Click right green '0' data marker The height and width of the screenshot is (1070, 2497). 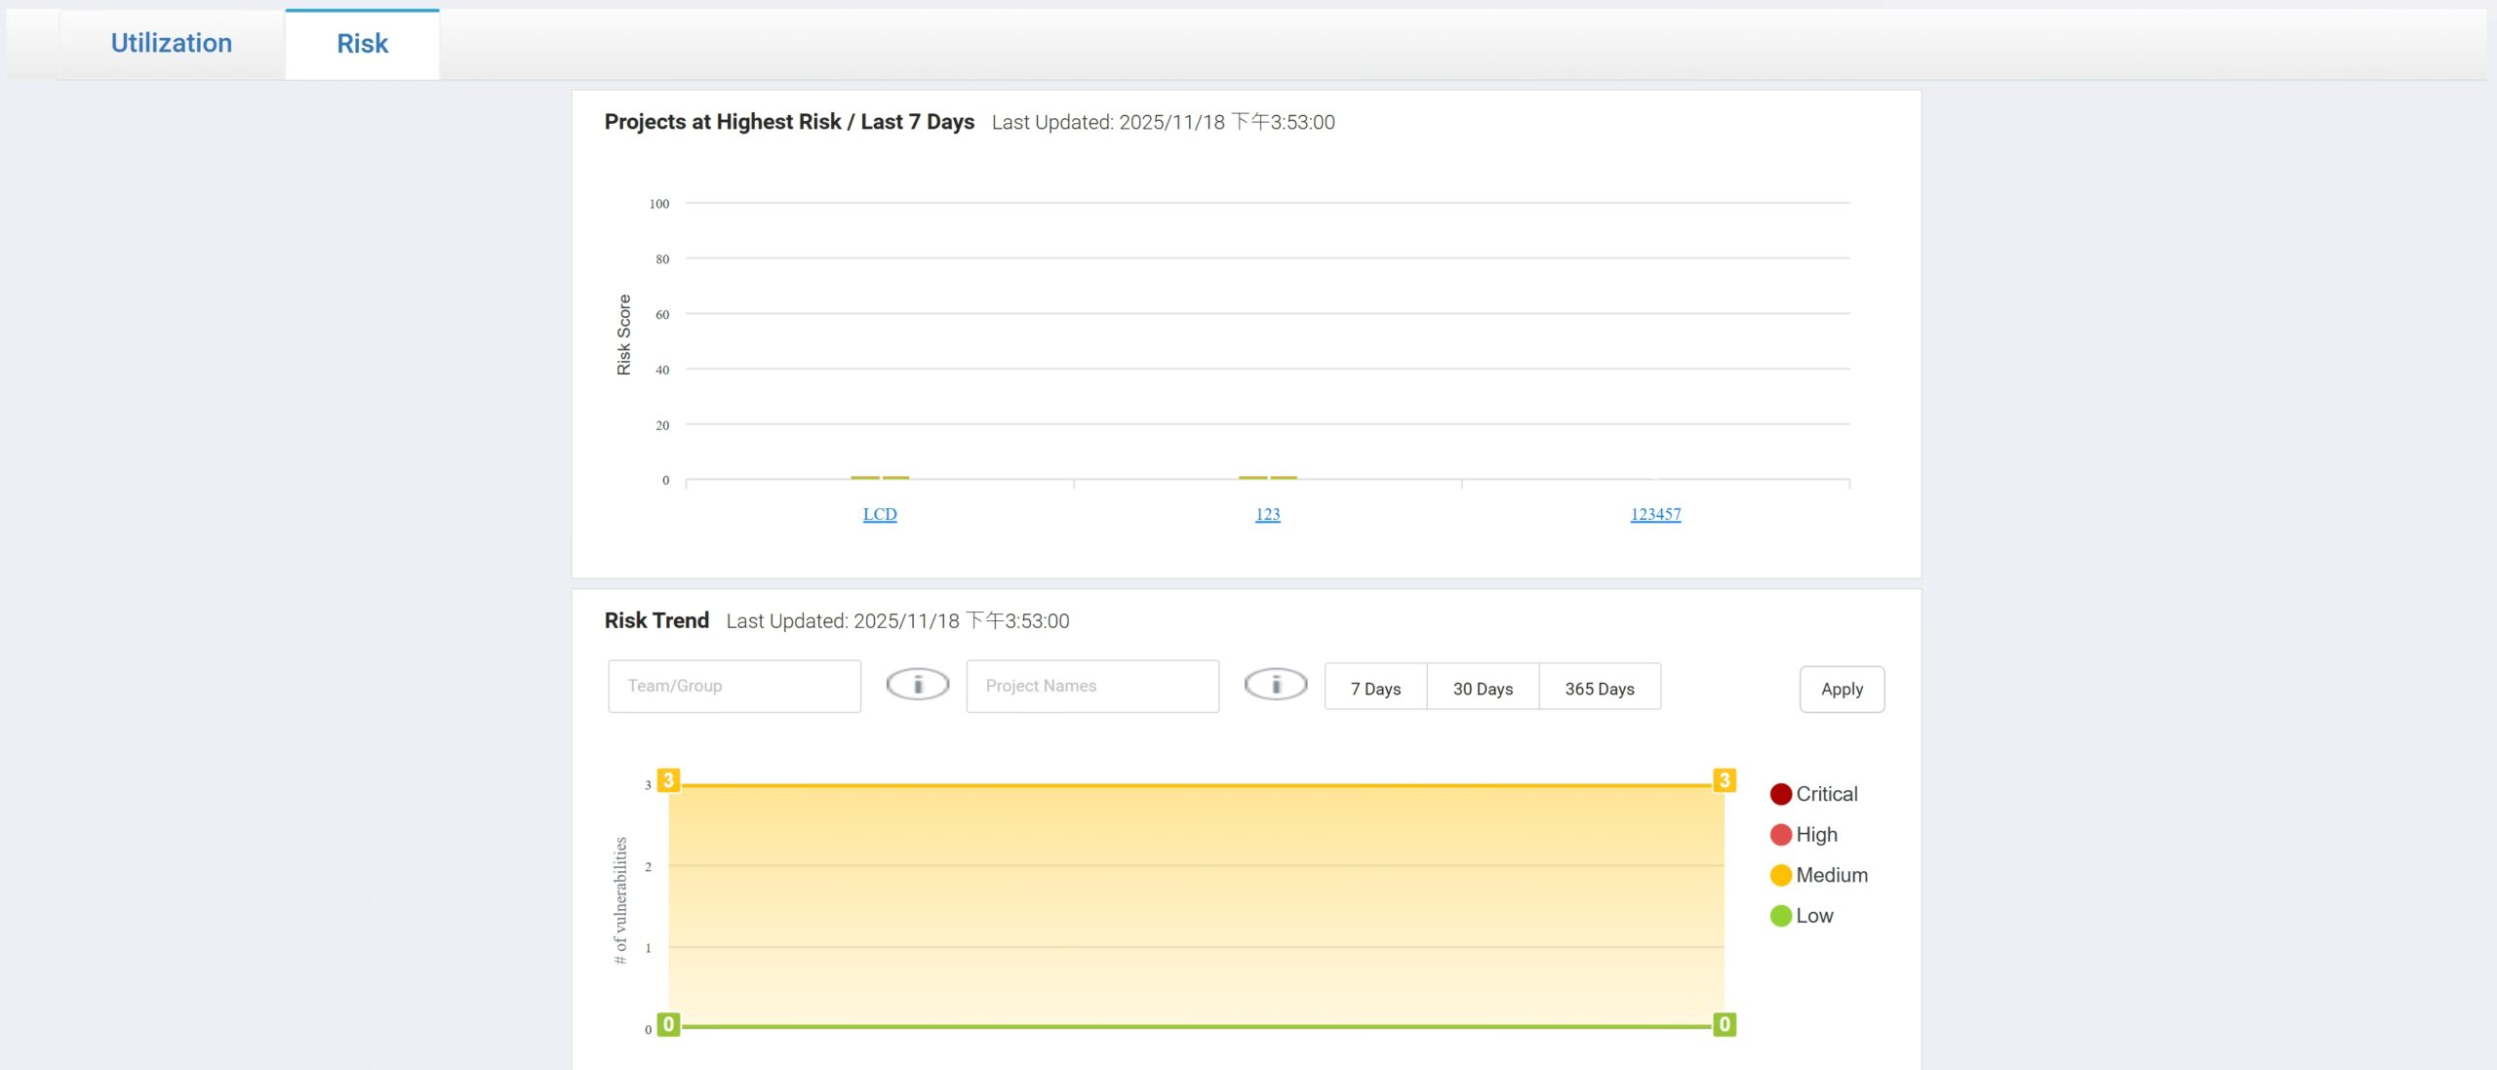pos(1724,1024)
